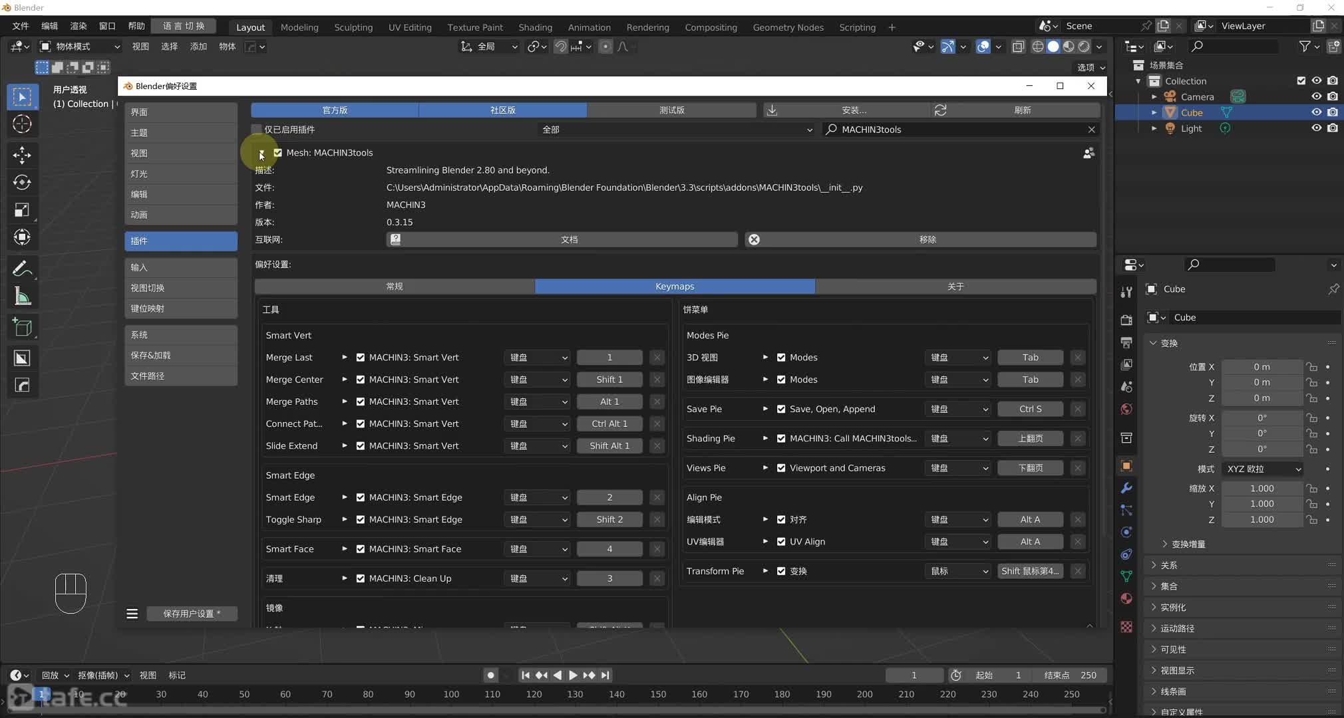Jump to timeline start frame
Image resolution: width=1344 pixels, height=718 pixels.
[x=525, y=675]
